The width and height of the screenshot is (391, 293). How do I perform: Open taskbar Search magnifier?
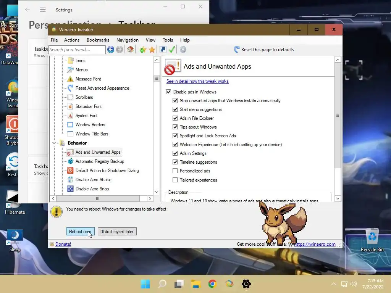point(162,284)
